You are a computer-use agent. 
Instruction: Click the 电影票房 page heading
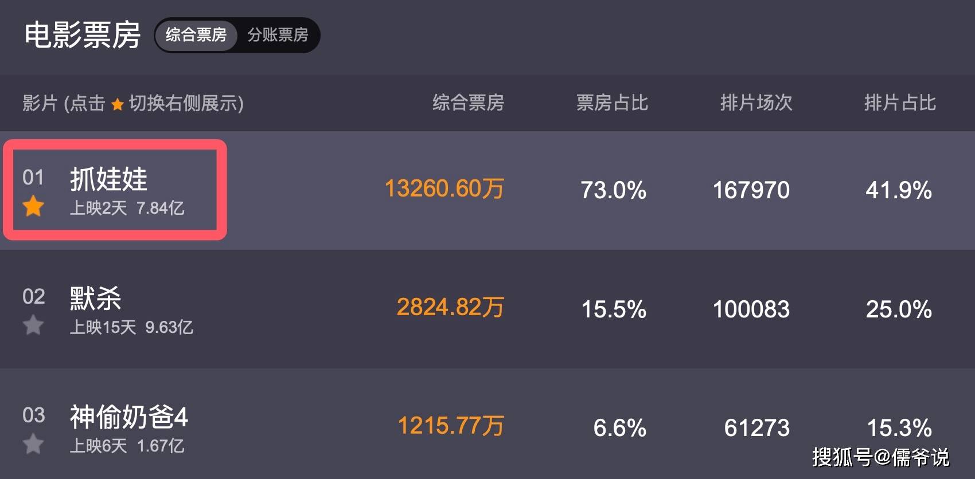[x=83, y=35]
